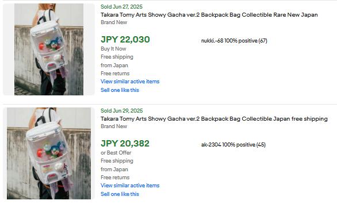
Task: Click 'Sell one like this' under JPY 22,030 item
Action: pos(120,90)
